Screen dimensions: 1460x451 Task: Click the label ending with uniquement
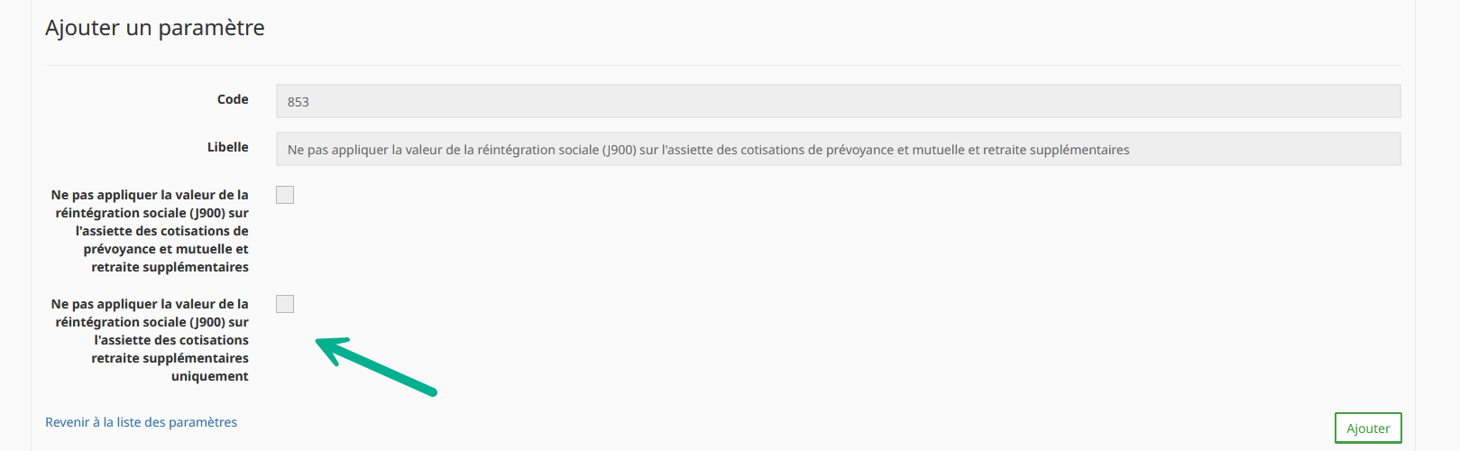pos(150,340)
